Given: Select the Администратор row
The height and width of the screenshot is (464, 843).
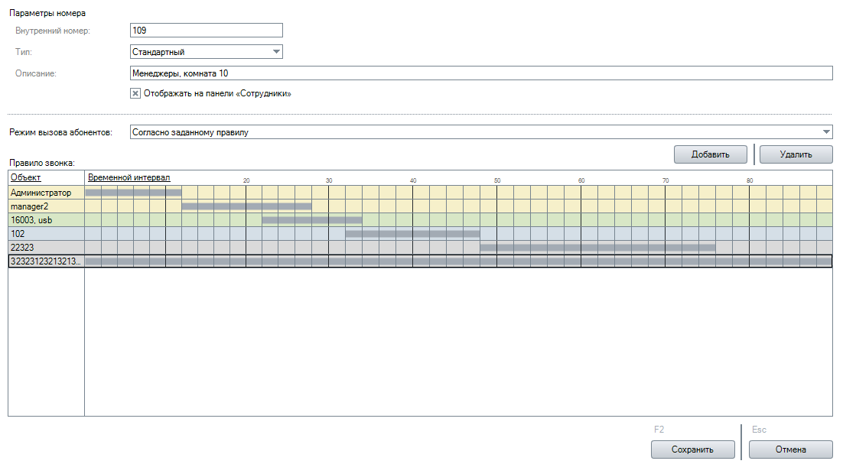Looking at the screenshot, I should coord(41,193).
